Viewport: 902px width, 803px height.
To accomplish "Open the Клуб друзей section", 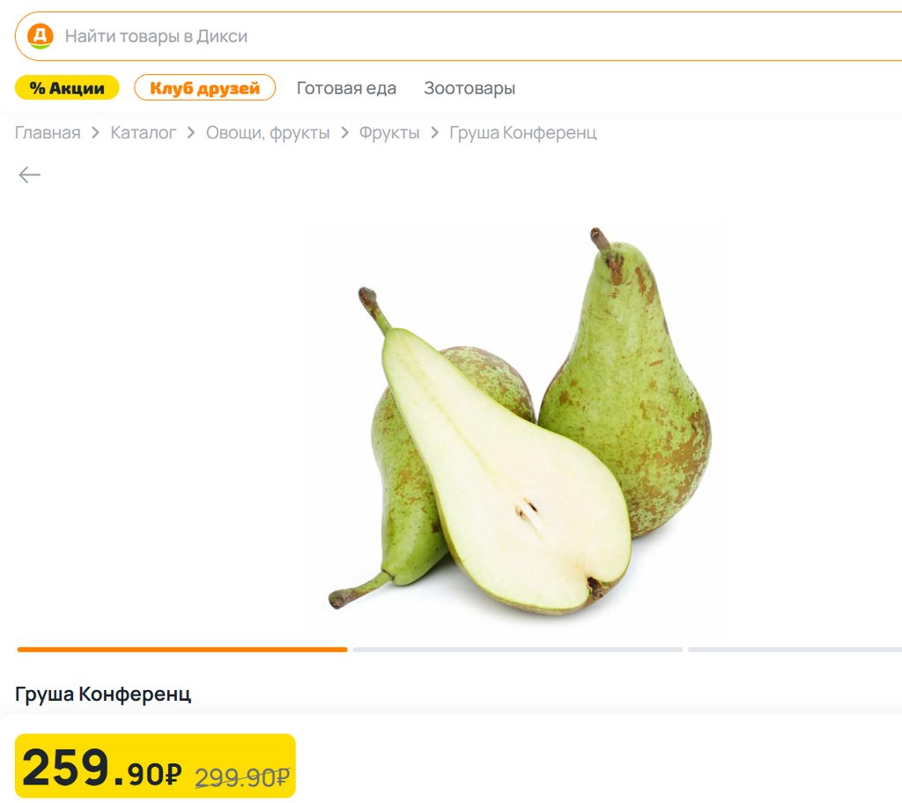I will [x=204, y=88].
